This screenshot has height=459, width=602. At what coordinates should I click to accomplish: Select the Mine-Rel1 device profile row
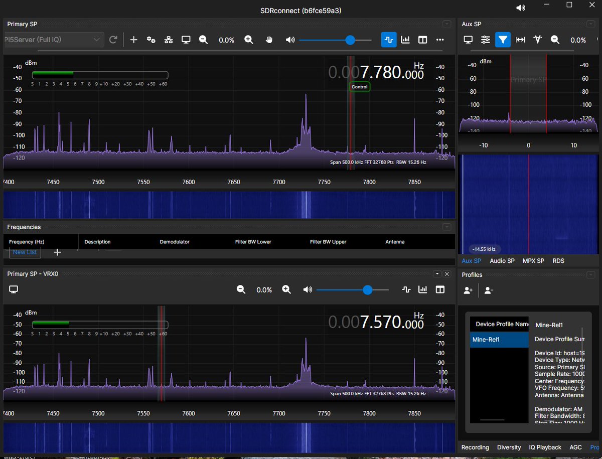(499, 340)
